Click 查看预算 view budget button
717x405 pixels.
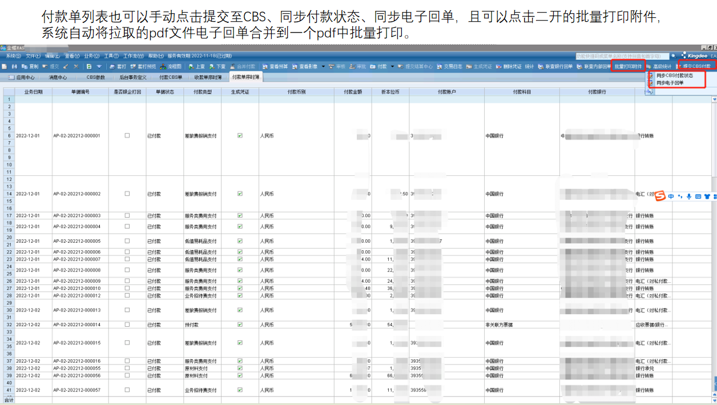[275, 66]
